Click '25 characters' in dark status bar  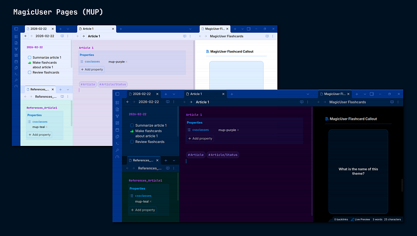392,219
